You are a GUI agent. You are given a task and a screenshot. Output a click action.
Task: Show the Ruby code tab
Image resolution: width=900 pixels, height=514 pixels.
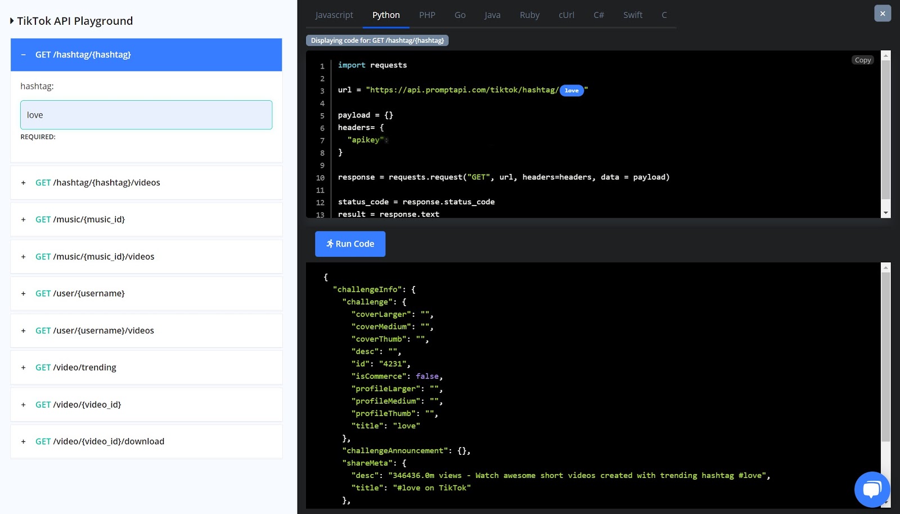click(x=529, y=15)
